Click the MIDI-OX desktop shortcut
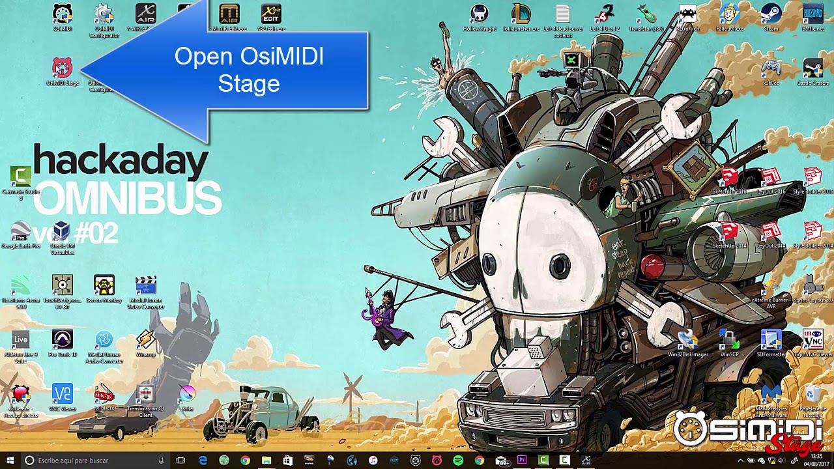 point(104,397)
